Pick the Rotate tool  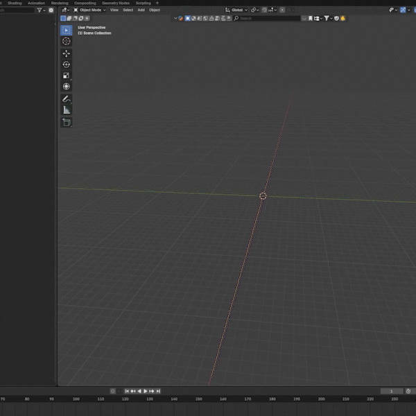[67, 64]
